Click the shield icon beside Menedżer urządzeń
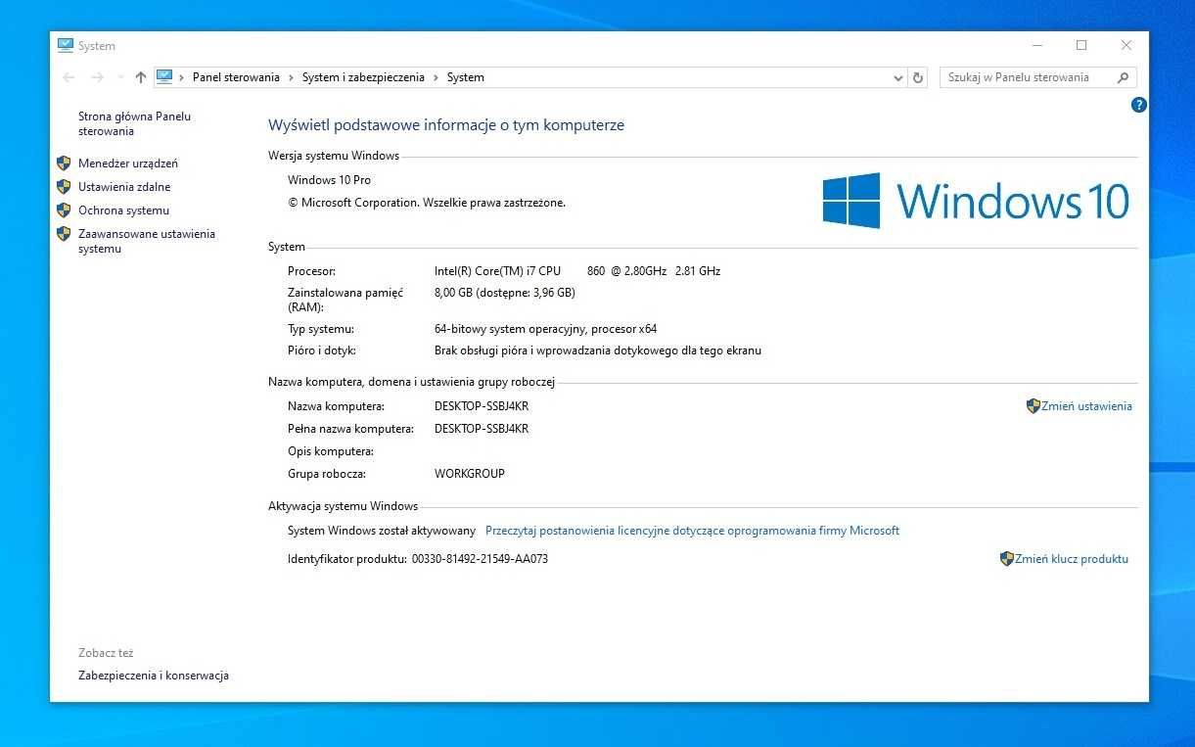Screen dimensions: 1195x747 64,163
